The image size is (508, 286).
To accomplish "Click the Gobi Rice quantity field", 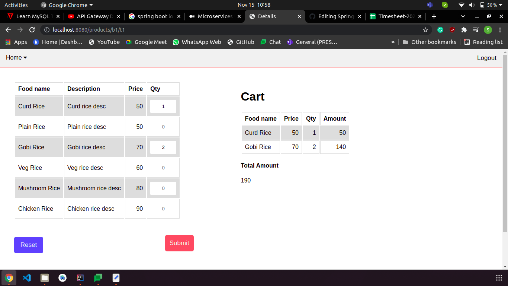I will coord(163,147).
